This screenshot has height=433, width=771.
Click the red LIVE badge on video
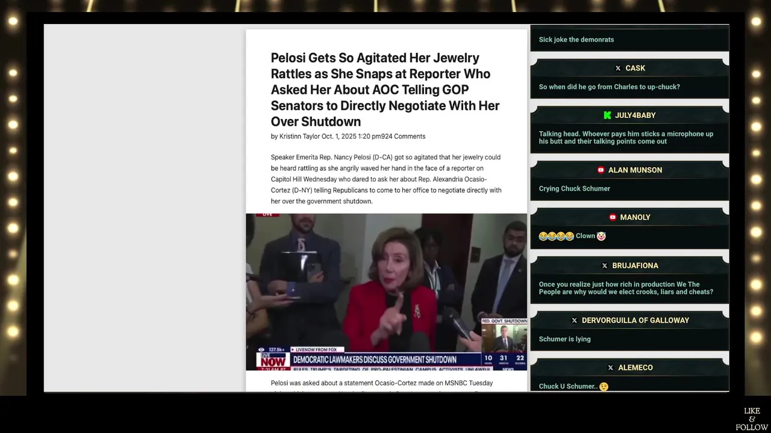266,215
